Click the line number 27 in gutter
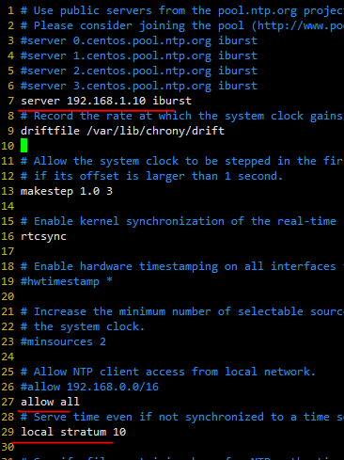 tap(8, 402)
